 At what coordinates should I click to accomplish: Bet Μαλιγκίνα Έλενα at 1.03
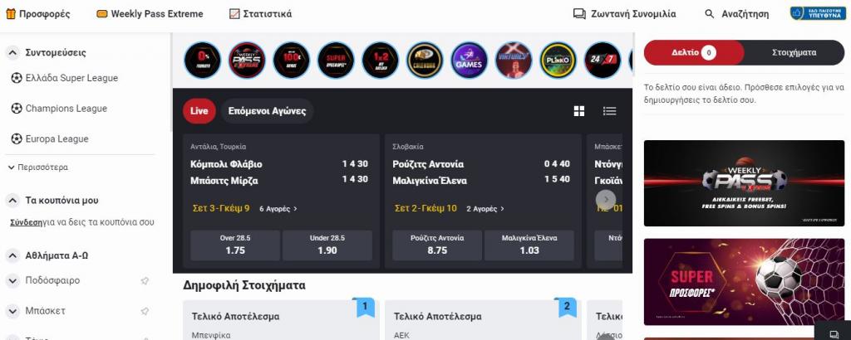(529, 245)
